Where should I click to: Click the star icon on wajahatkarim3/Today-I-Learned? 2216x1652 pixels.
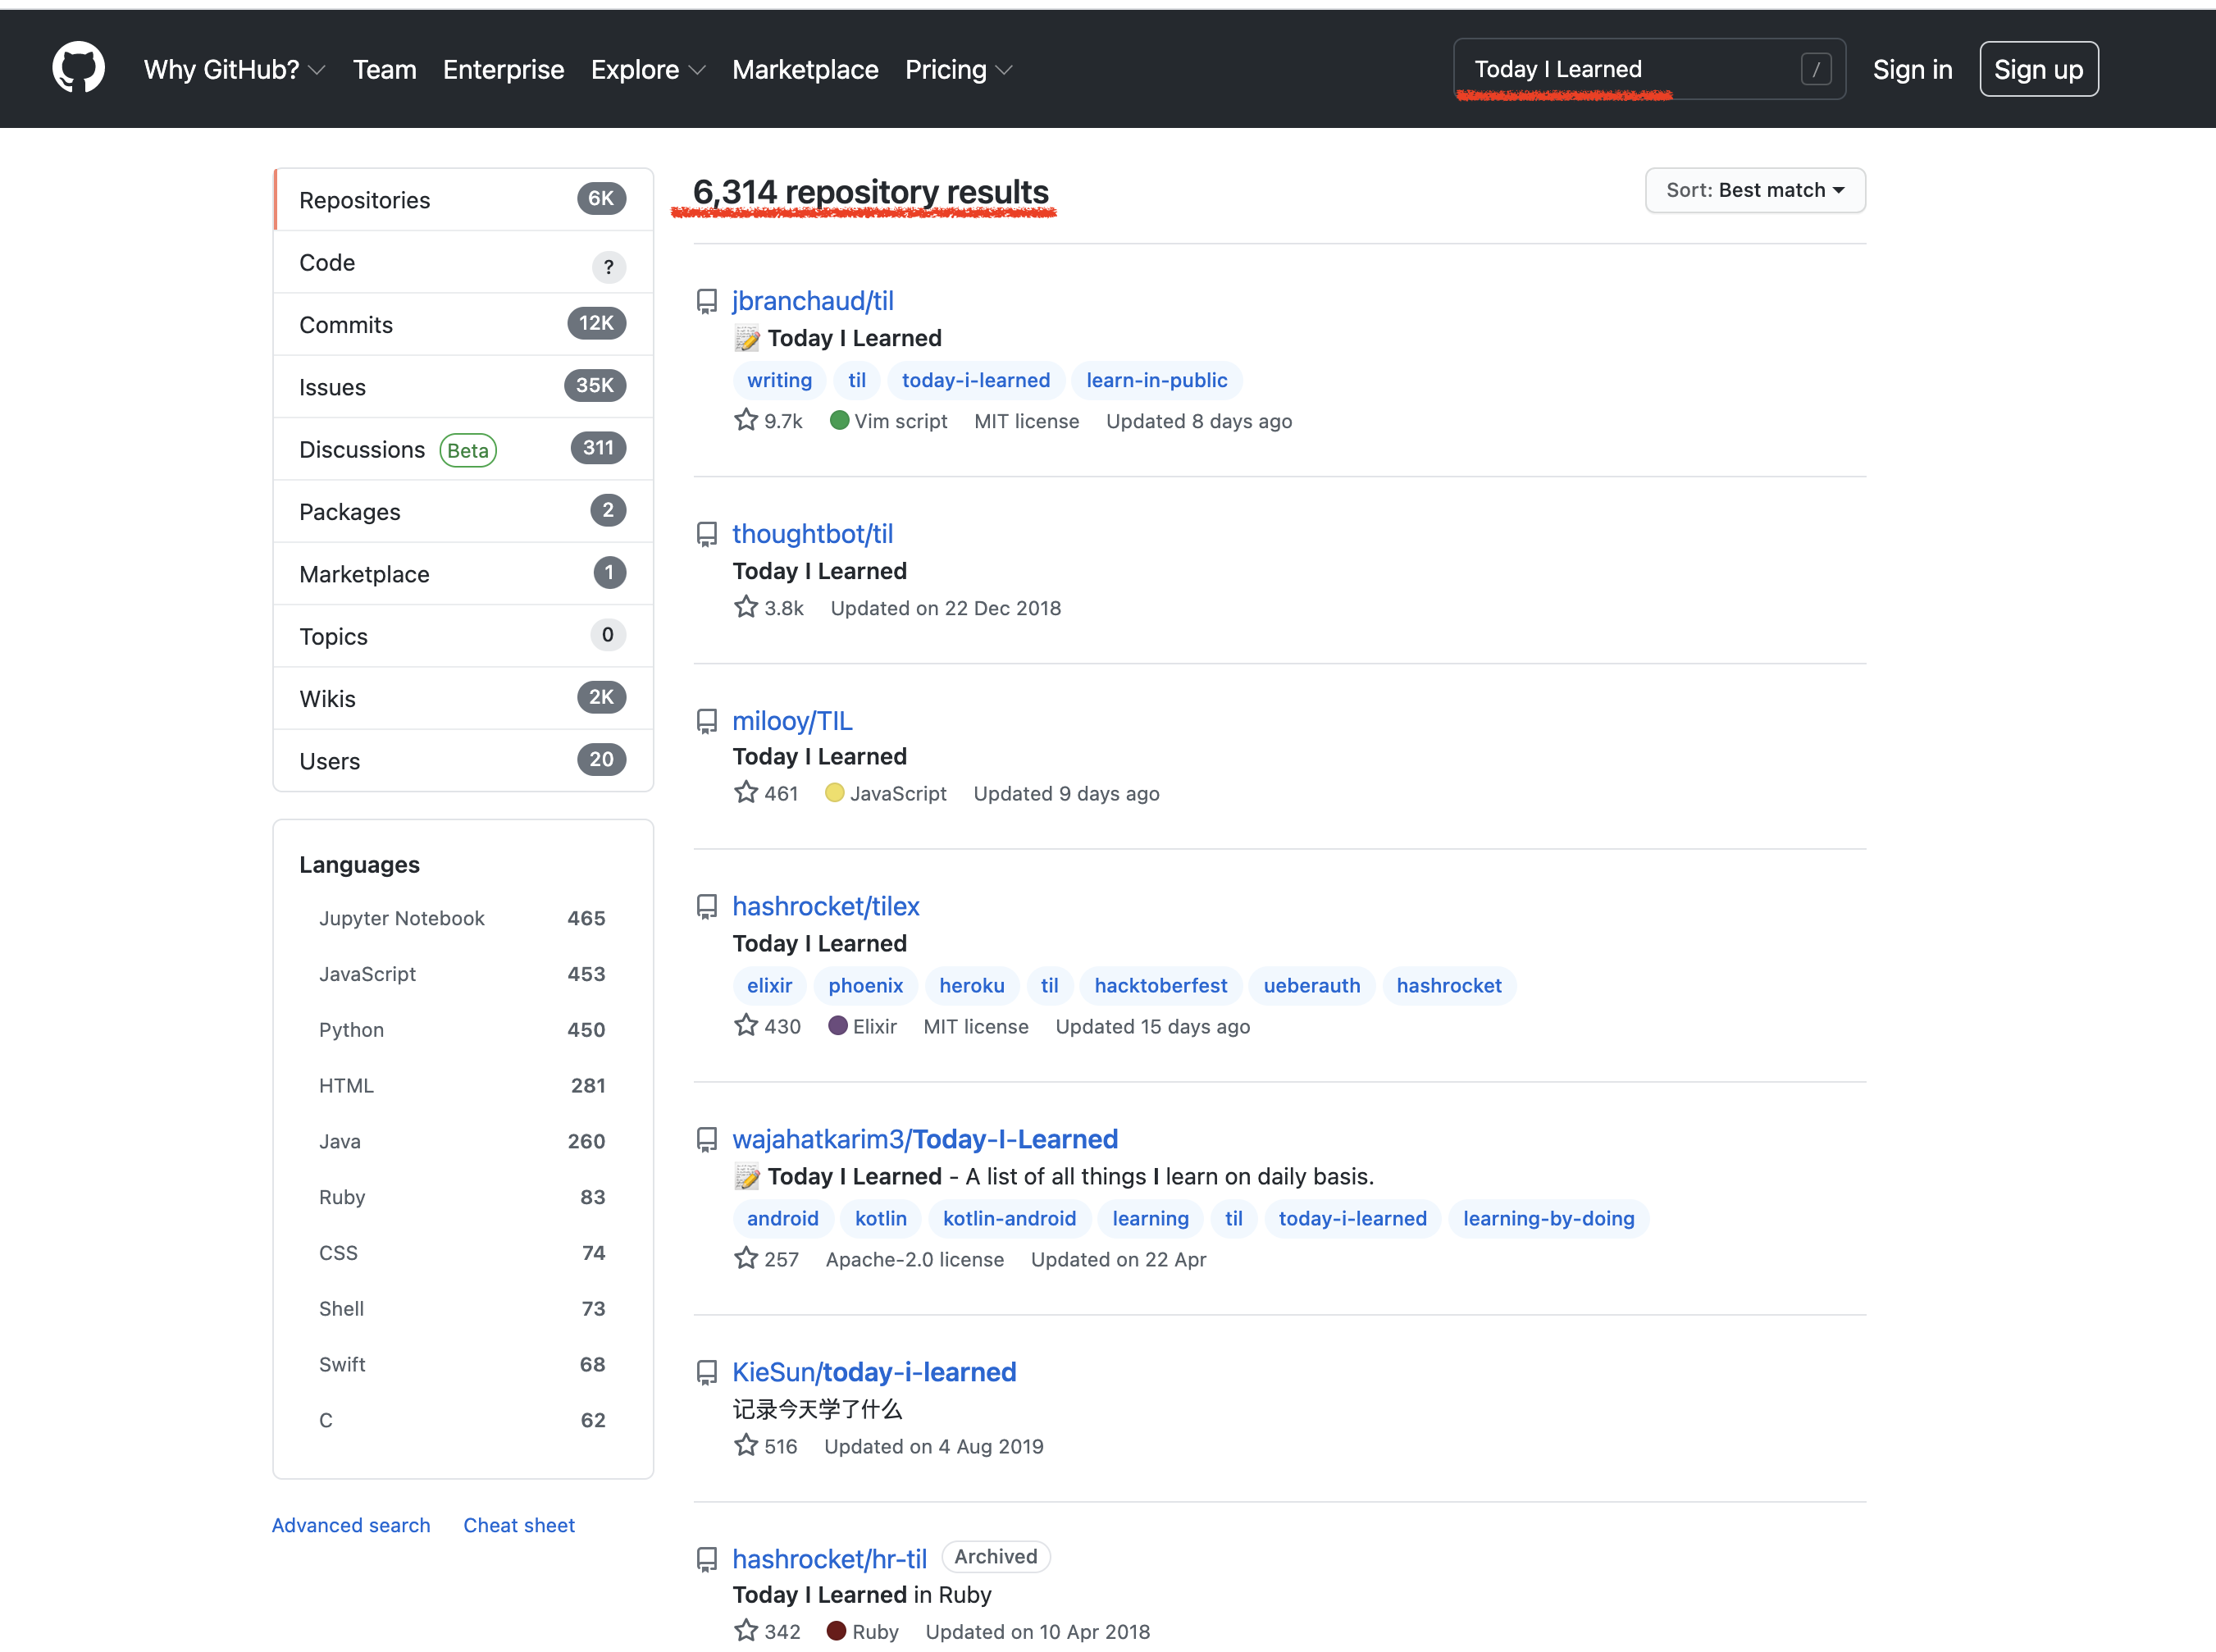pyautogui.click(x=746, y=1258)
